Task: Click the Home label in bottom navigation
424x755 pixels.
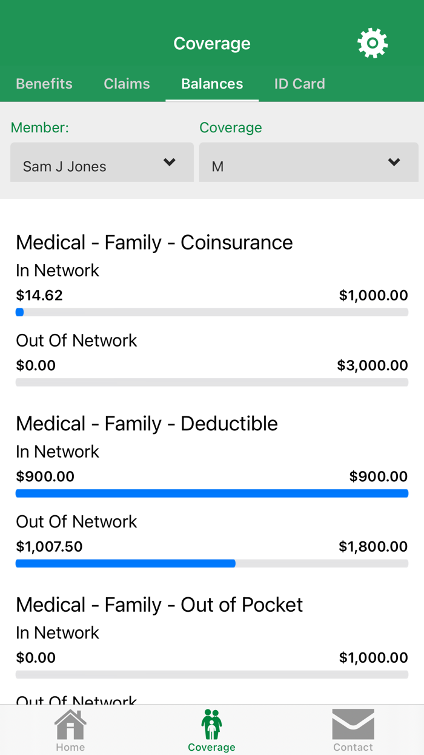Action: click(70, 747)
